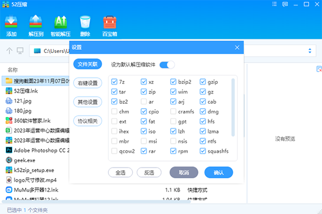Open the 百宝箱 toolbox icon
This screenshot has height=214, width=322.
[110, 25]
